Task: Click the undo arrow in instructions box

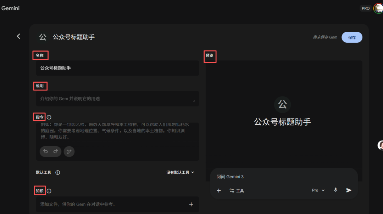Action: pyautogui.click(x=45, y=151)
